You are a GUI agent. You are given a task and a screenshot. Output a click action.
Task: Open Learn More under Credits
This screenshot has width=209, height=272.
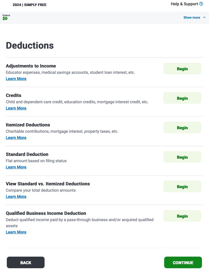[x=16, y=108]
